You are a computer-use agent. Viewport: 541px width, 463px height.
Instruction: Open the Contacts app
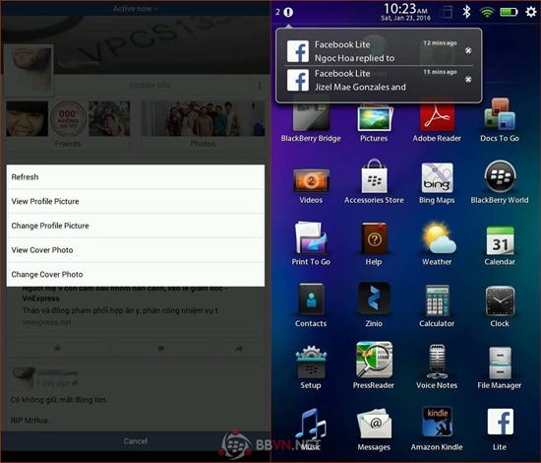click(311, 305)
